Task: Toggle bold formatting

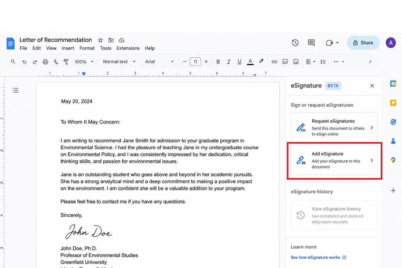Action: coord(218,62)
